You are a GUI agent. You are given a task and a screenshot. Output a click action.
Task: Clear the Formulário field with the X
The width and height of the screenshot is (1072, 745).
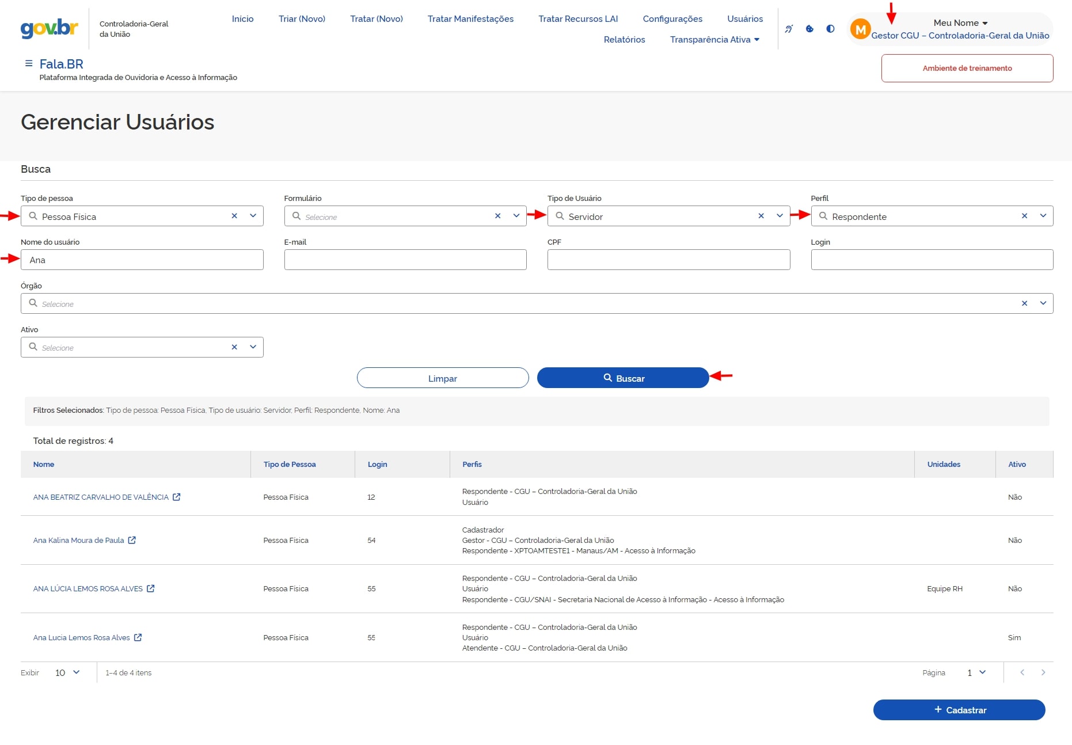click(x=498, y=216)
